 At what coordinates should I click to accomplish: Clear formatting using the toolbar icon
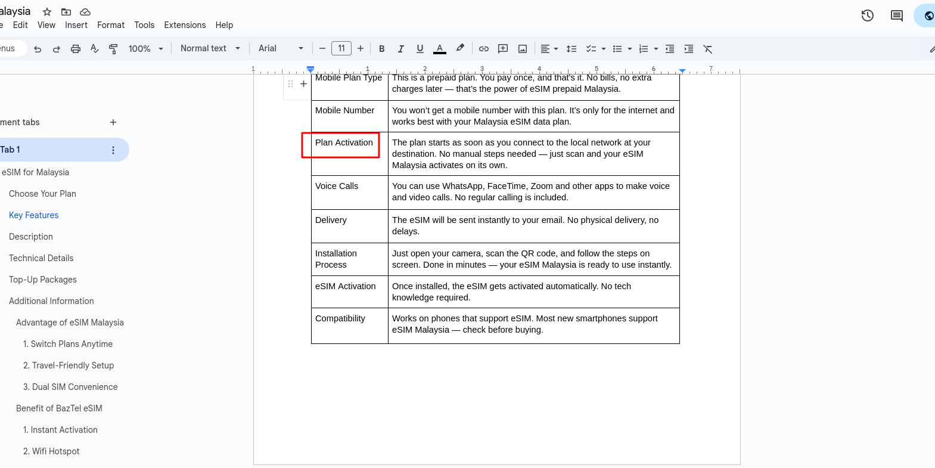tap(707, 49)
